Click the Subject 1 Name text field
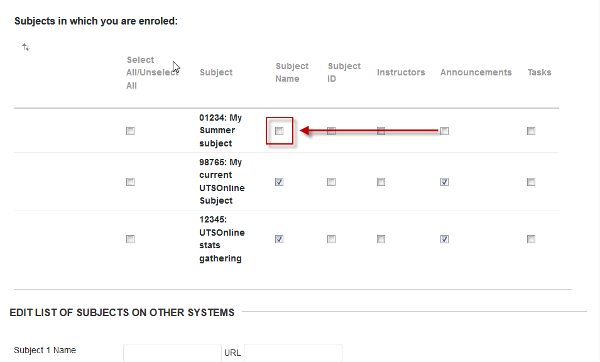 (172, 353)
